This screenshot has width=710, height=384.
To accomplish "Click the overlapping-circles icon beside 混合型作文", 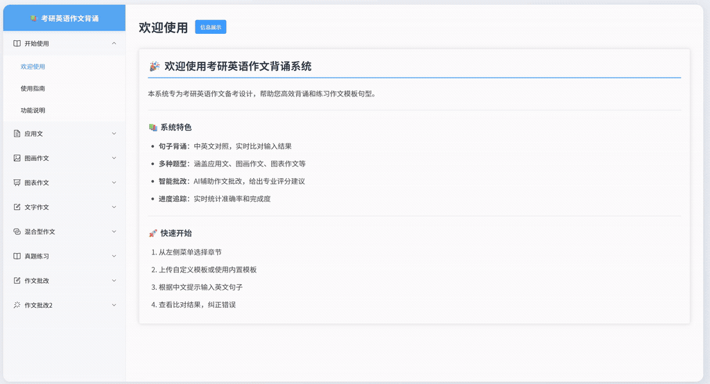I will [x=17, y=232].
